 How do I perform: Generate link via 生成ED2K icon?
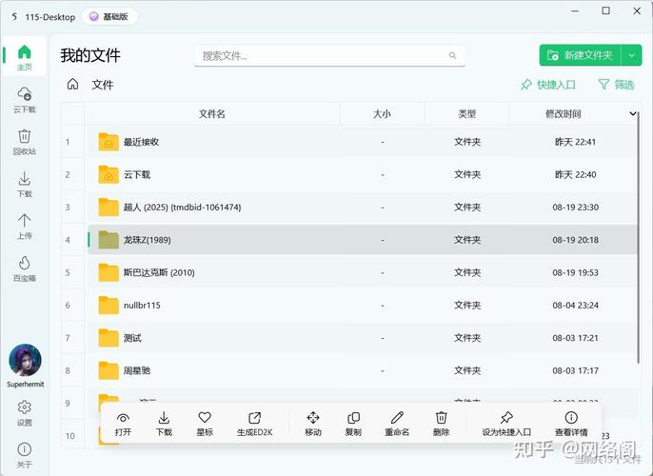pyautogui.click(x=254, y=418)
